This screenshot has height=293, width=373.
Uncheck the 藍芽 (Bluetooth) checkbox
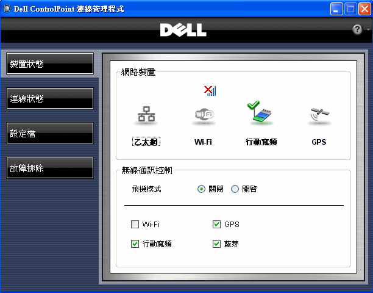pos(216,244)
